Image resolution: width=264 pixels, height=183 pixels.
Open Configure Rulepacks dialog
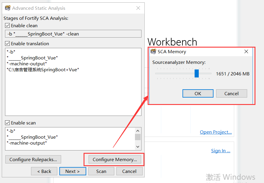click(33, 159)
